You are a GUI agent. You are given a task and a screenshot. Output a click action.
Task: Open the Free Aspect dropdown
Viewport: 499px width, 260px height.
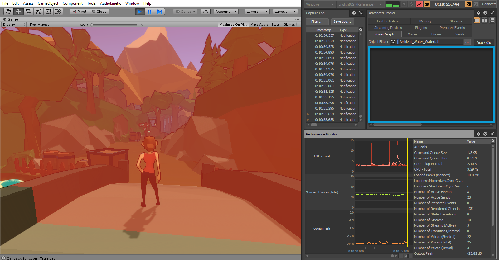coord(53,24)
